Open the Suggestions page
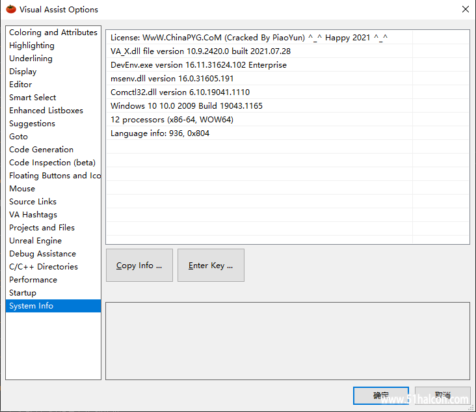476x412 pixels. pos(53,124)
